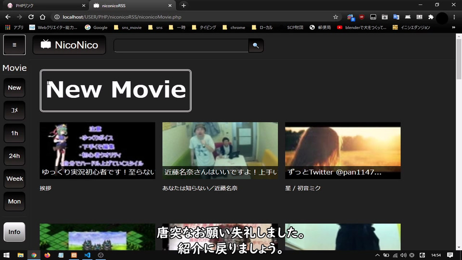This screenshot has width=462, height=260.
Task: Select the コメ sidebar button
Action: coord(14,110)
